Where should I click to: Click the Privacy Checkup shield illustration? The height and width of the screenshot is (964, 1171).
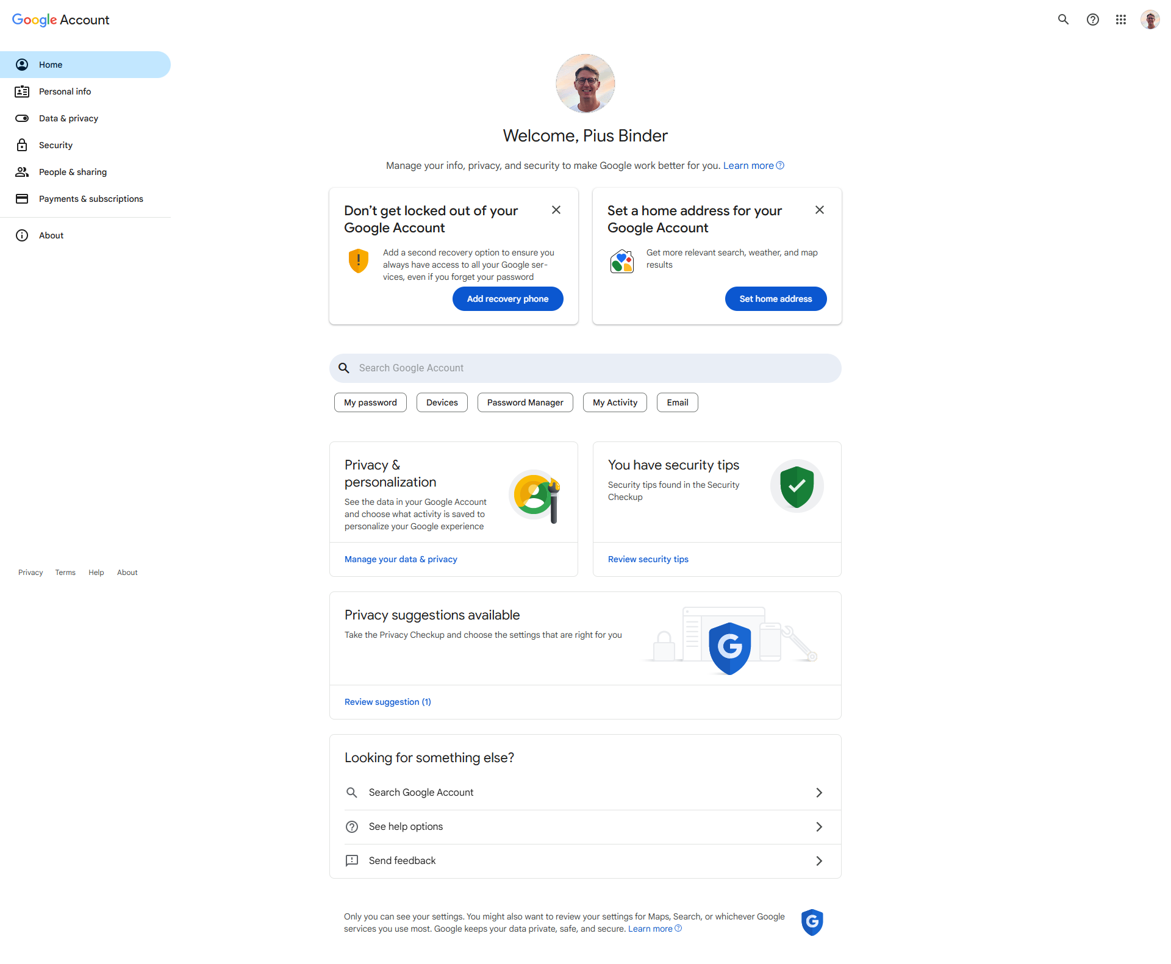[x=729, y=648]
